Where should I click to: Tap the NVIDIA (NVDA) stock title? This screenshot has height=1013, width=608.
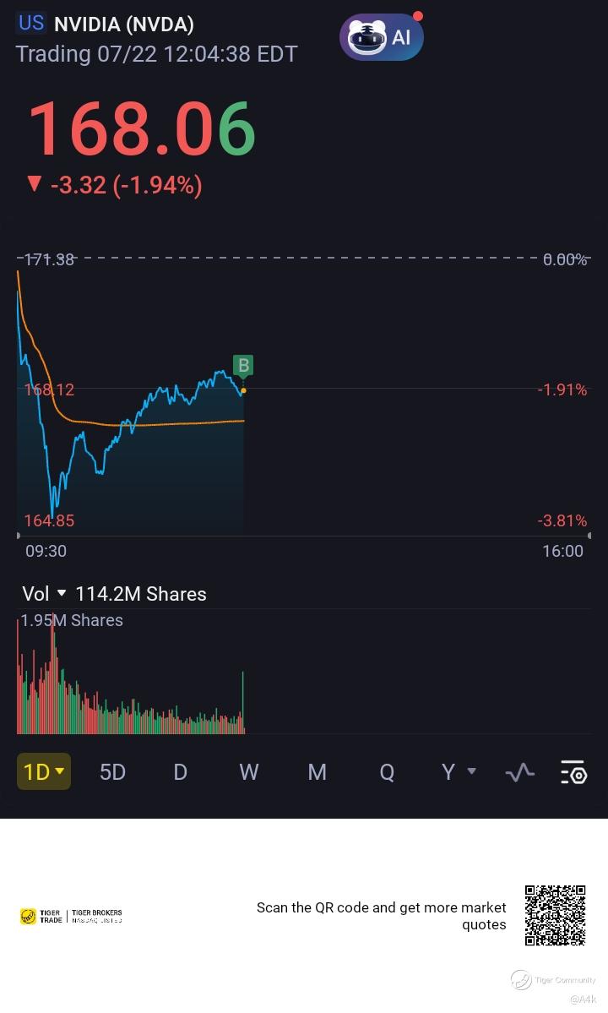124,25
